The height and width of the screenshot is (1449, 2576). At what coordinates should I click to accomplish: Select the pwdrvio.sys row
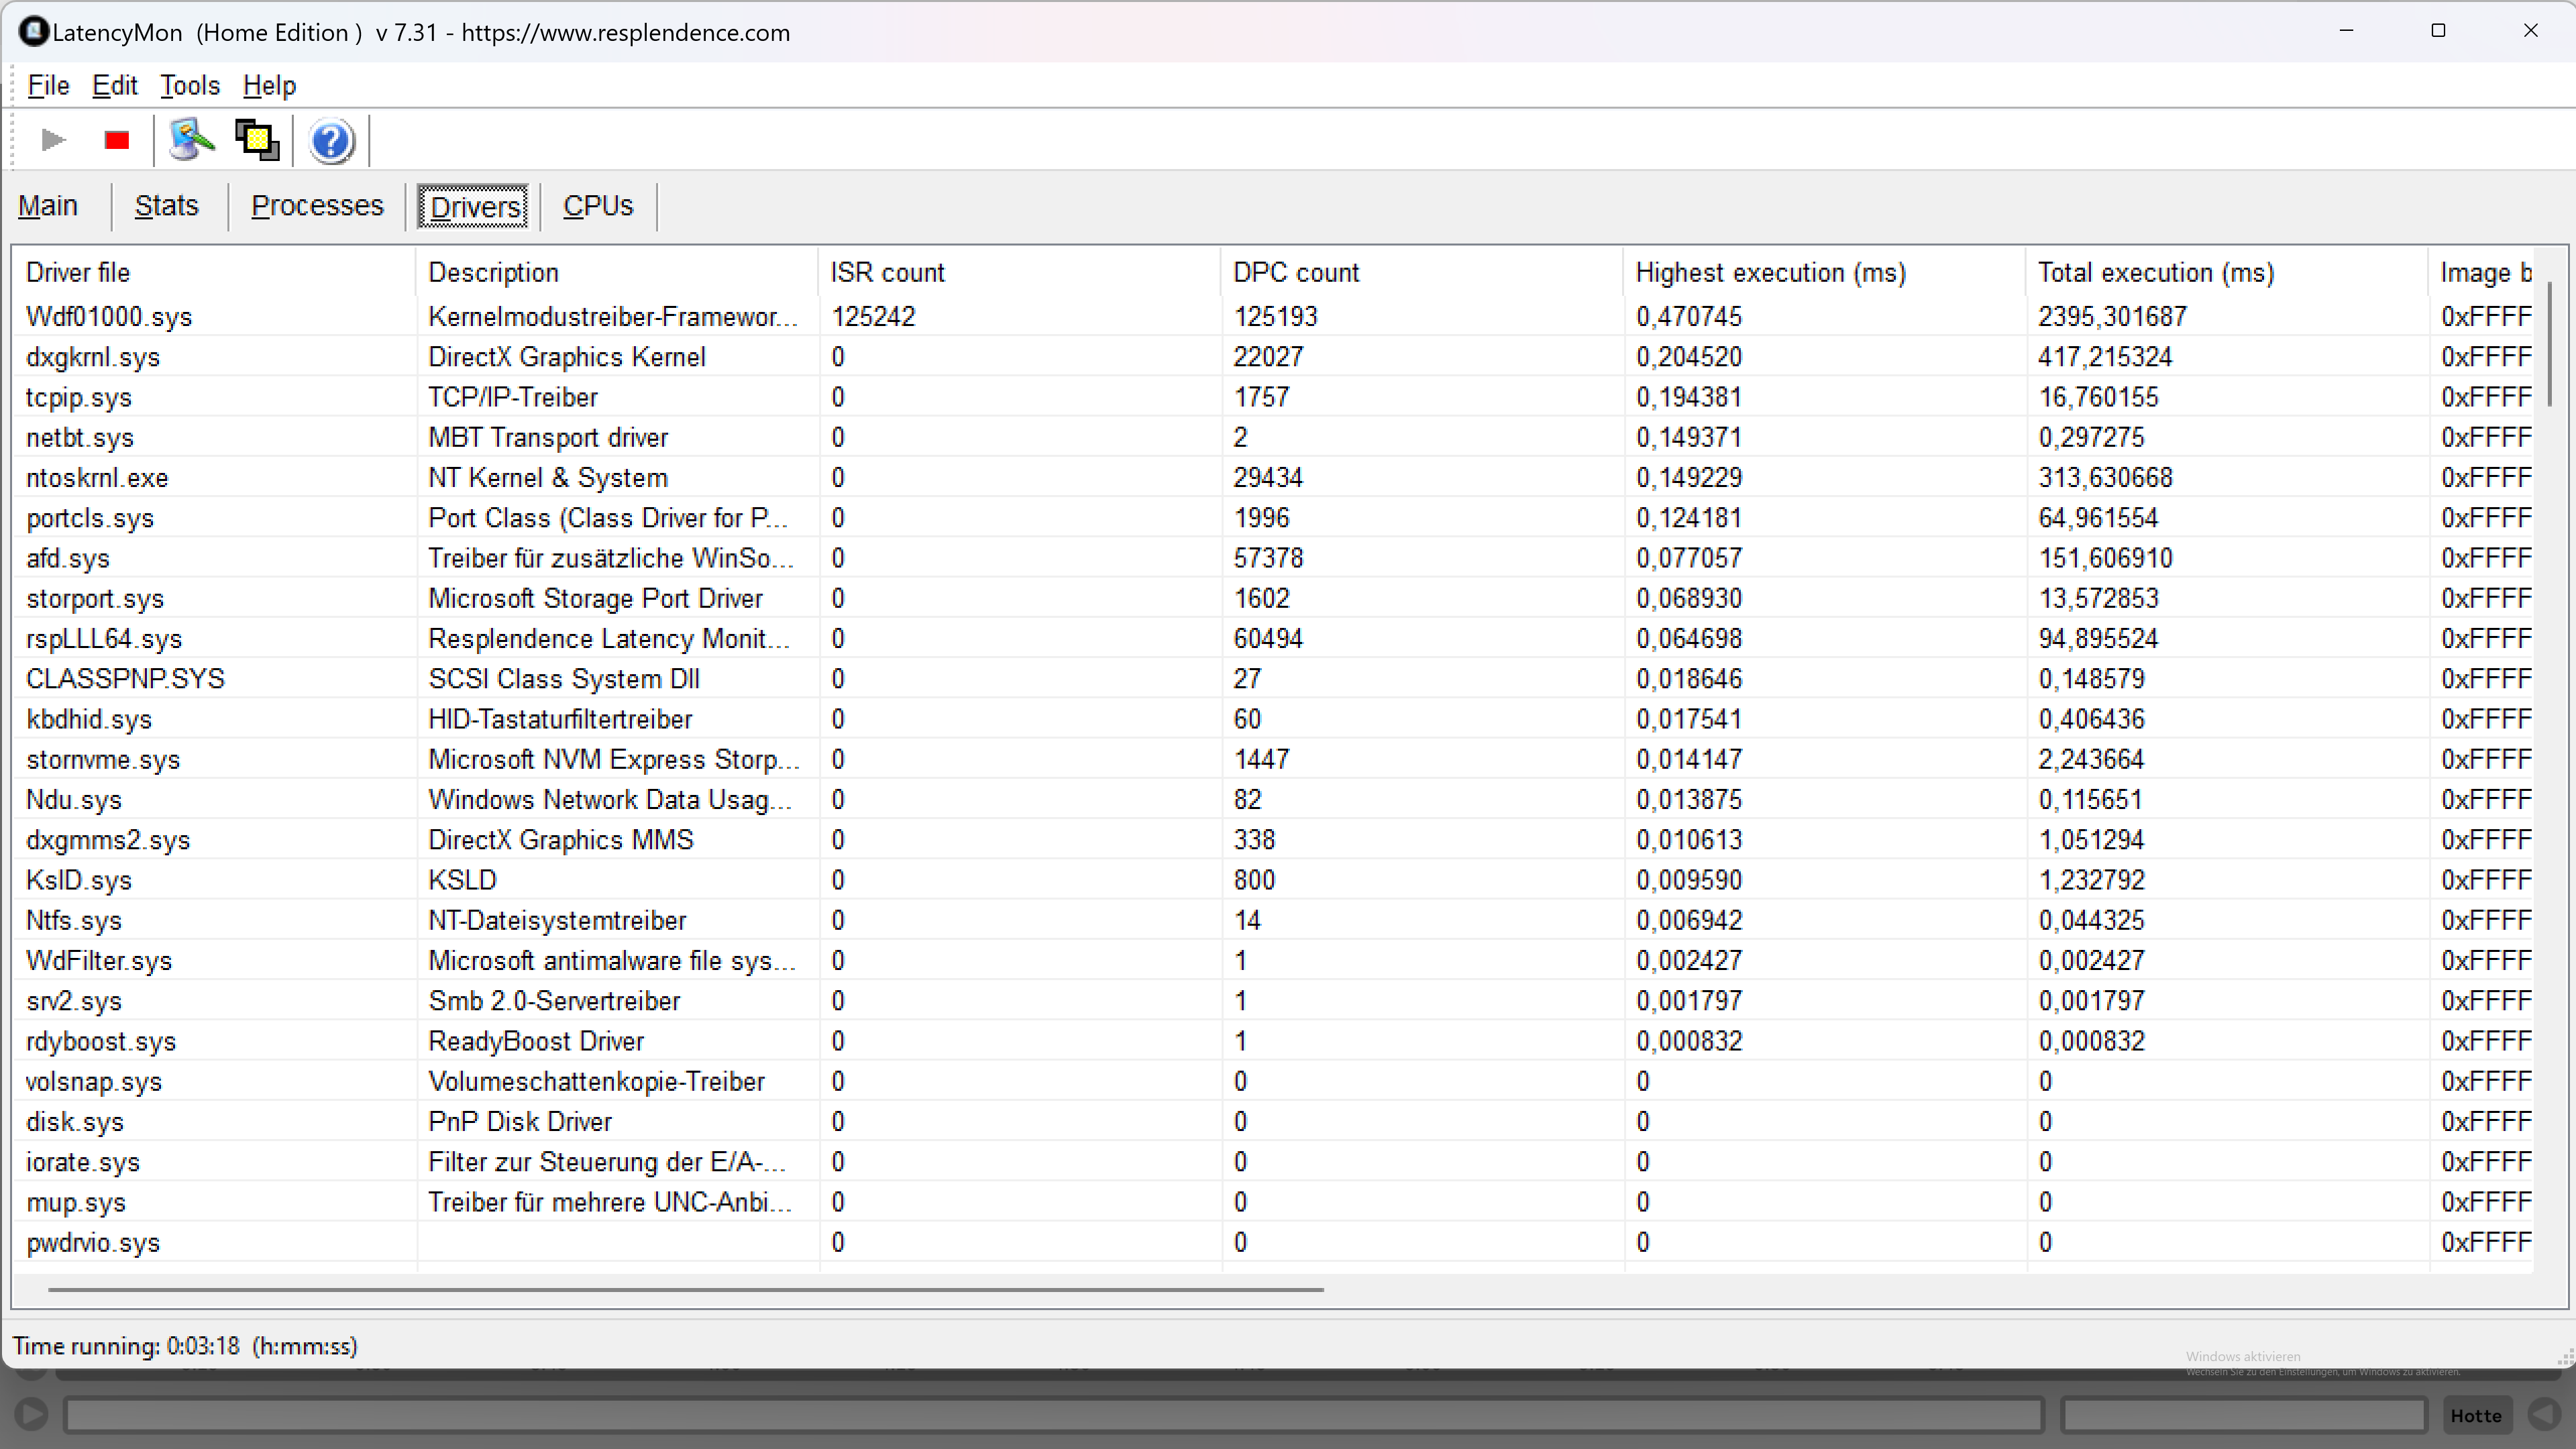pos(1273,1242)
